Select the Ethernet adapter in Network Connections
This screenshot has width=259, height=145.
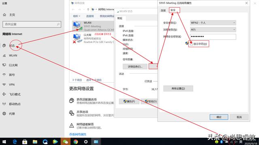click(93, 38)
